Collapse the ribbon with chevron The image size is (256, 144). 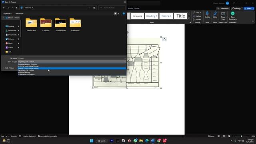click(x=253, y=22)
